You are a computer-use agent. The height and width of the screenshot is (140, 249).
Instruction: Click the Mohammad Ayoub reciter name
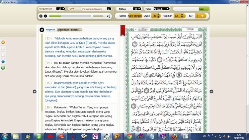coord(92,9)
